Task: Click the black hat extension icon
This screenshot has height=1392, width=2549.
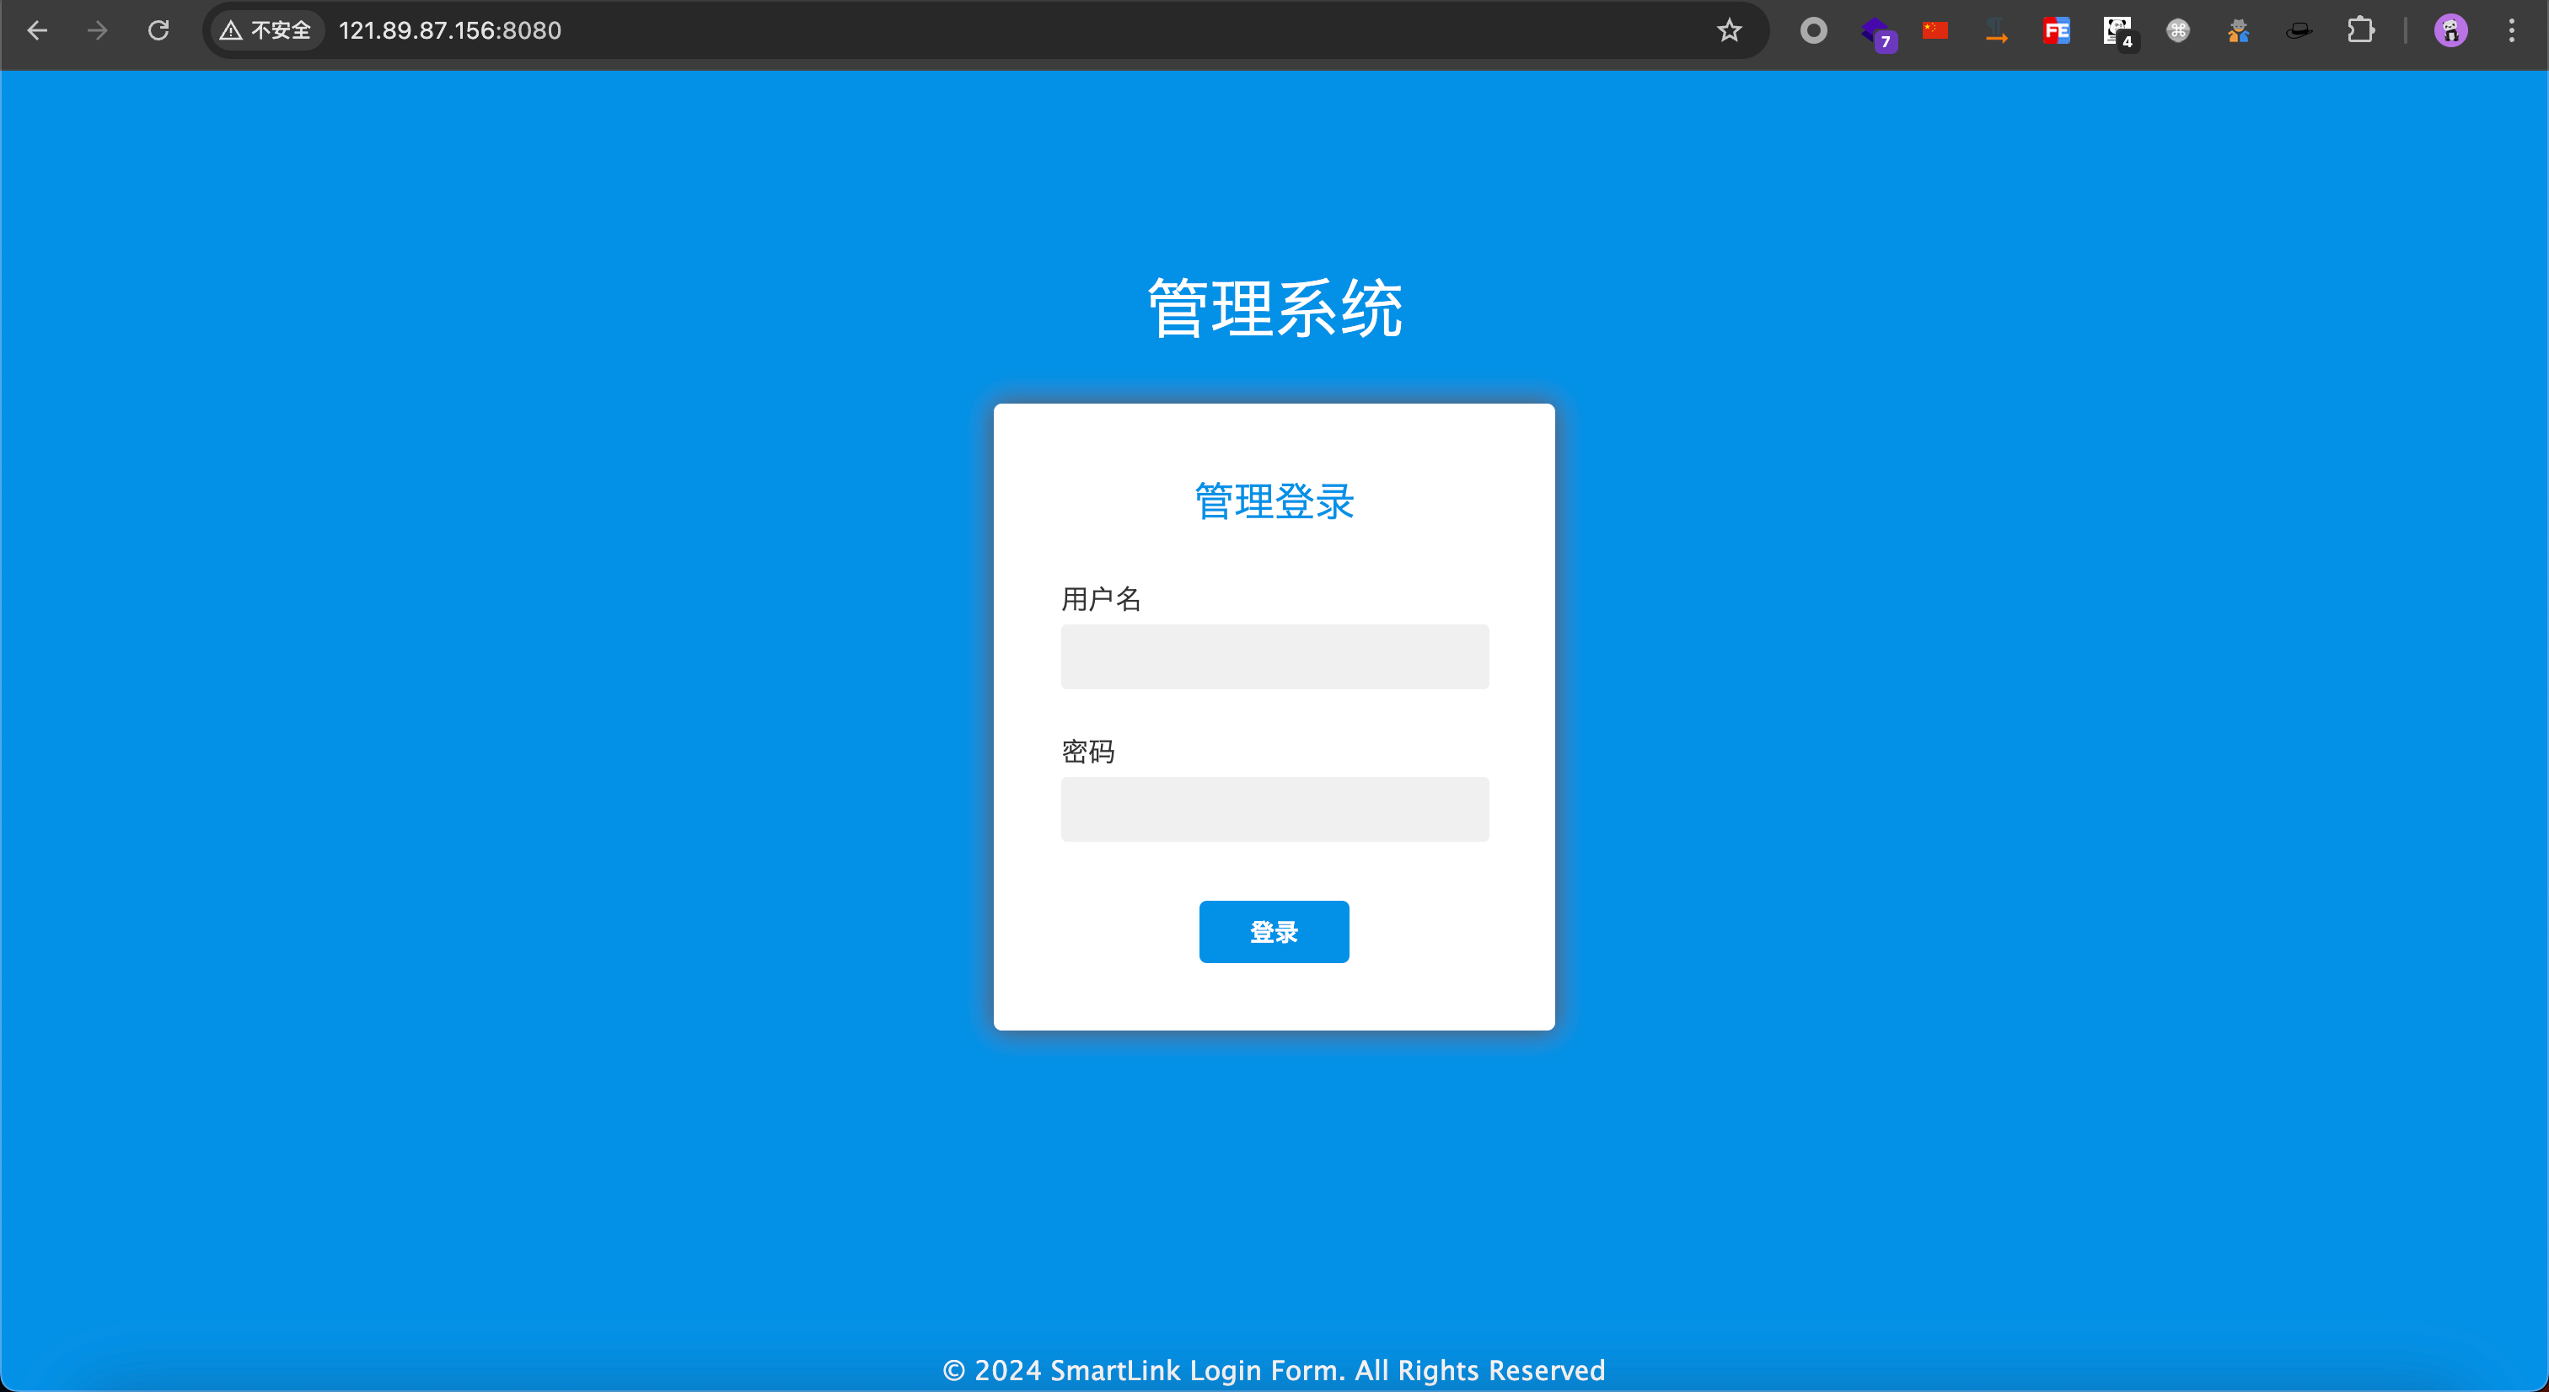Action: (2299, 30)
